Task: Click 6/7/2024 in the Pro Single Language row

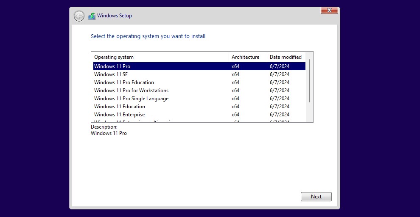Action: (280, 99)
